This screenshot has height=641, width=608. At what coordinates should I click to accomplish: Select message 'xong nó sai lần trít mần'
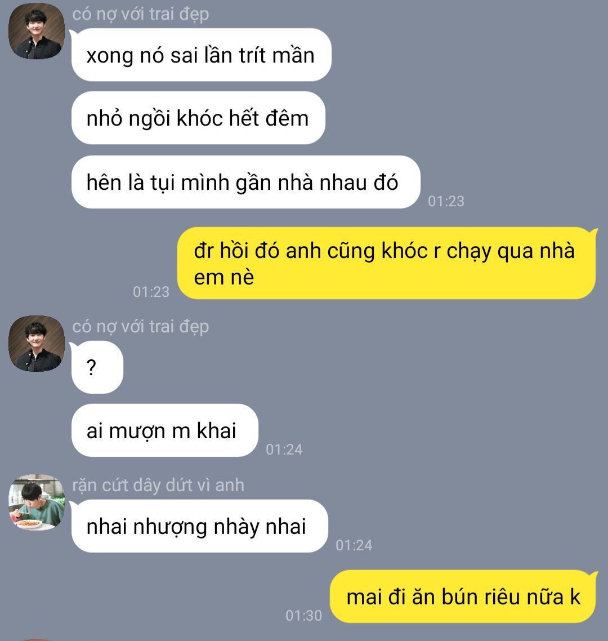pos(201,55)
